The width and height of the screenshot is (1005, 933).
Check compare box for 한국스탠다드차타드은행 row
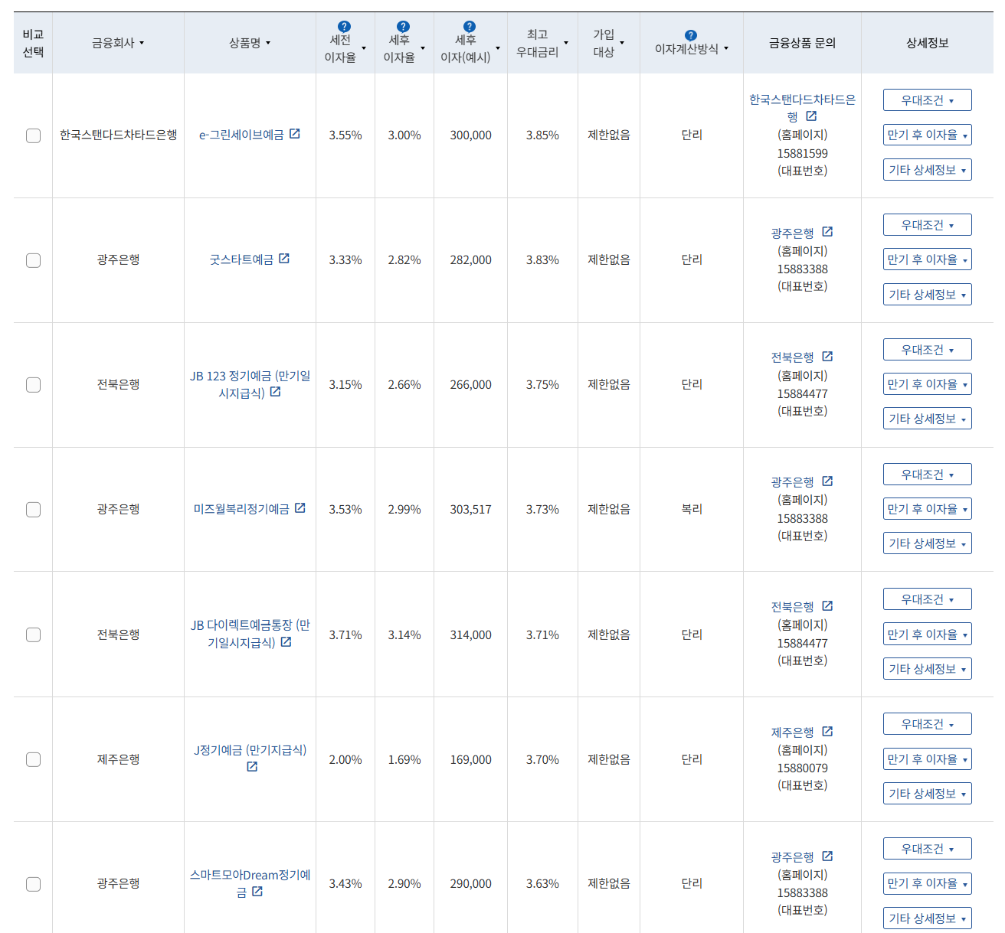[33, 135]
